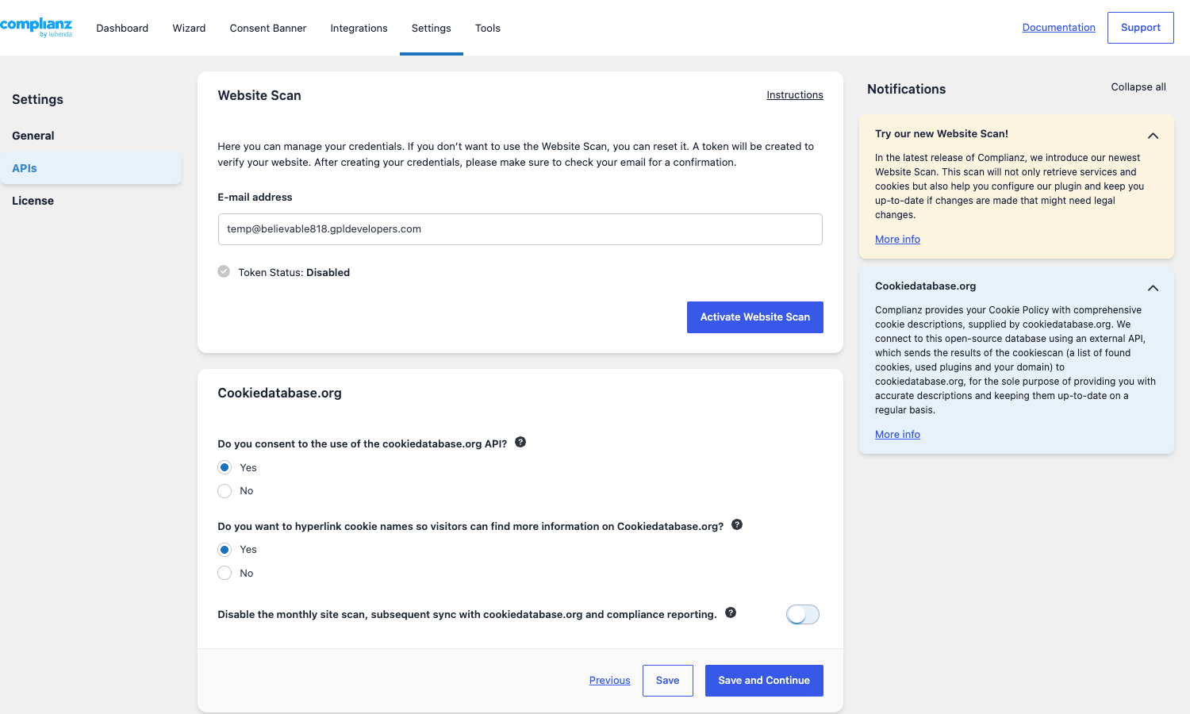Open the Dashboard tab

[x=122, y=28]
